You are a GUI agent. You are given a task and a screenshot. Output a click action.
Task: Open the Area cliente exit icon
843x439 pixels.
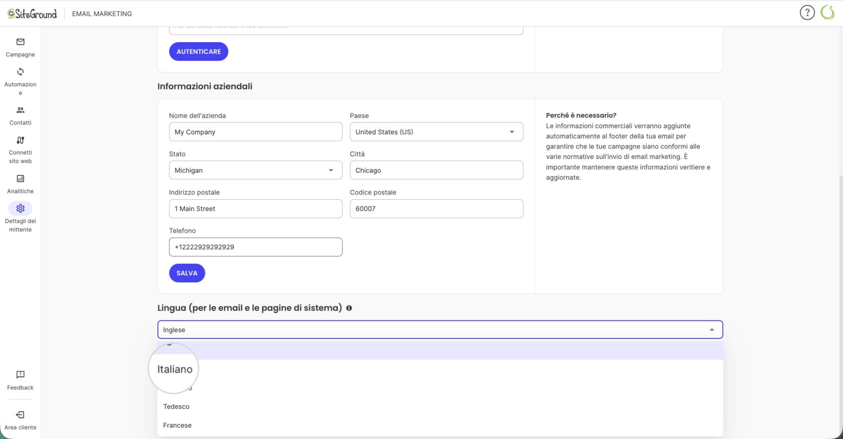[20, 415]
